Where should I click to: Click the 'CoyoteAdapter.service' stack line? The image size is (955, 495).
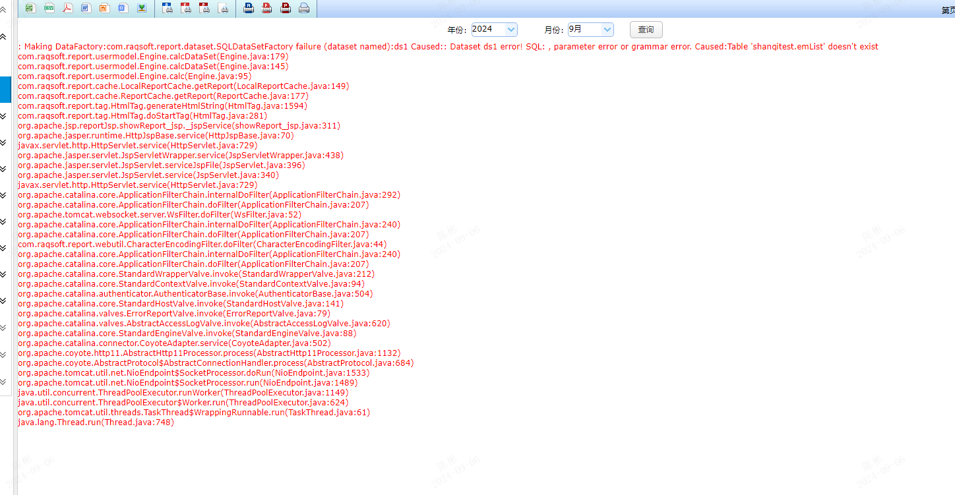coord(175,343)
